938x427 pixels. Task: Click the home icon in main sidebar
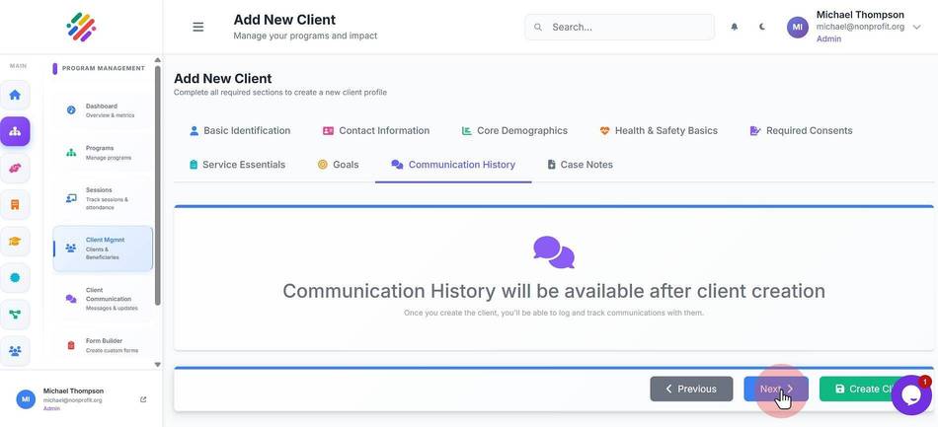[x=15, y=95]
